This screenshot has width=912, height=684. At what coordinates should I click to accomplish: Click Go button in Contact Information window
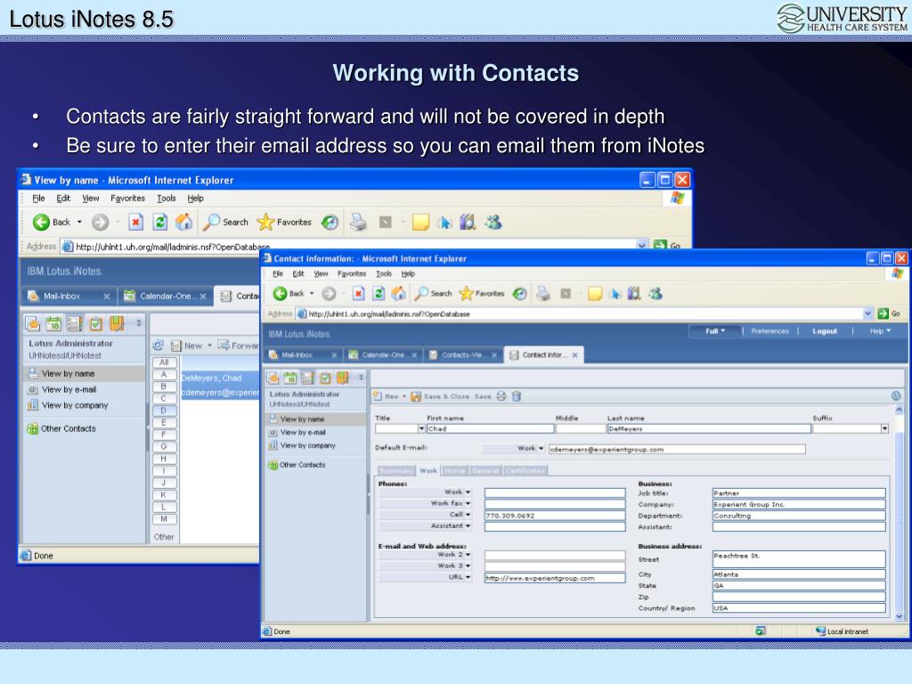click(x=889, y=313)
